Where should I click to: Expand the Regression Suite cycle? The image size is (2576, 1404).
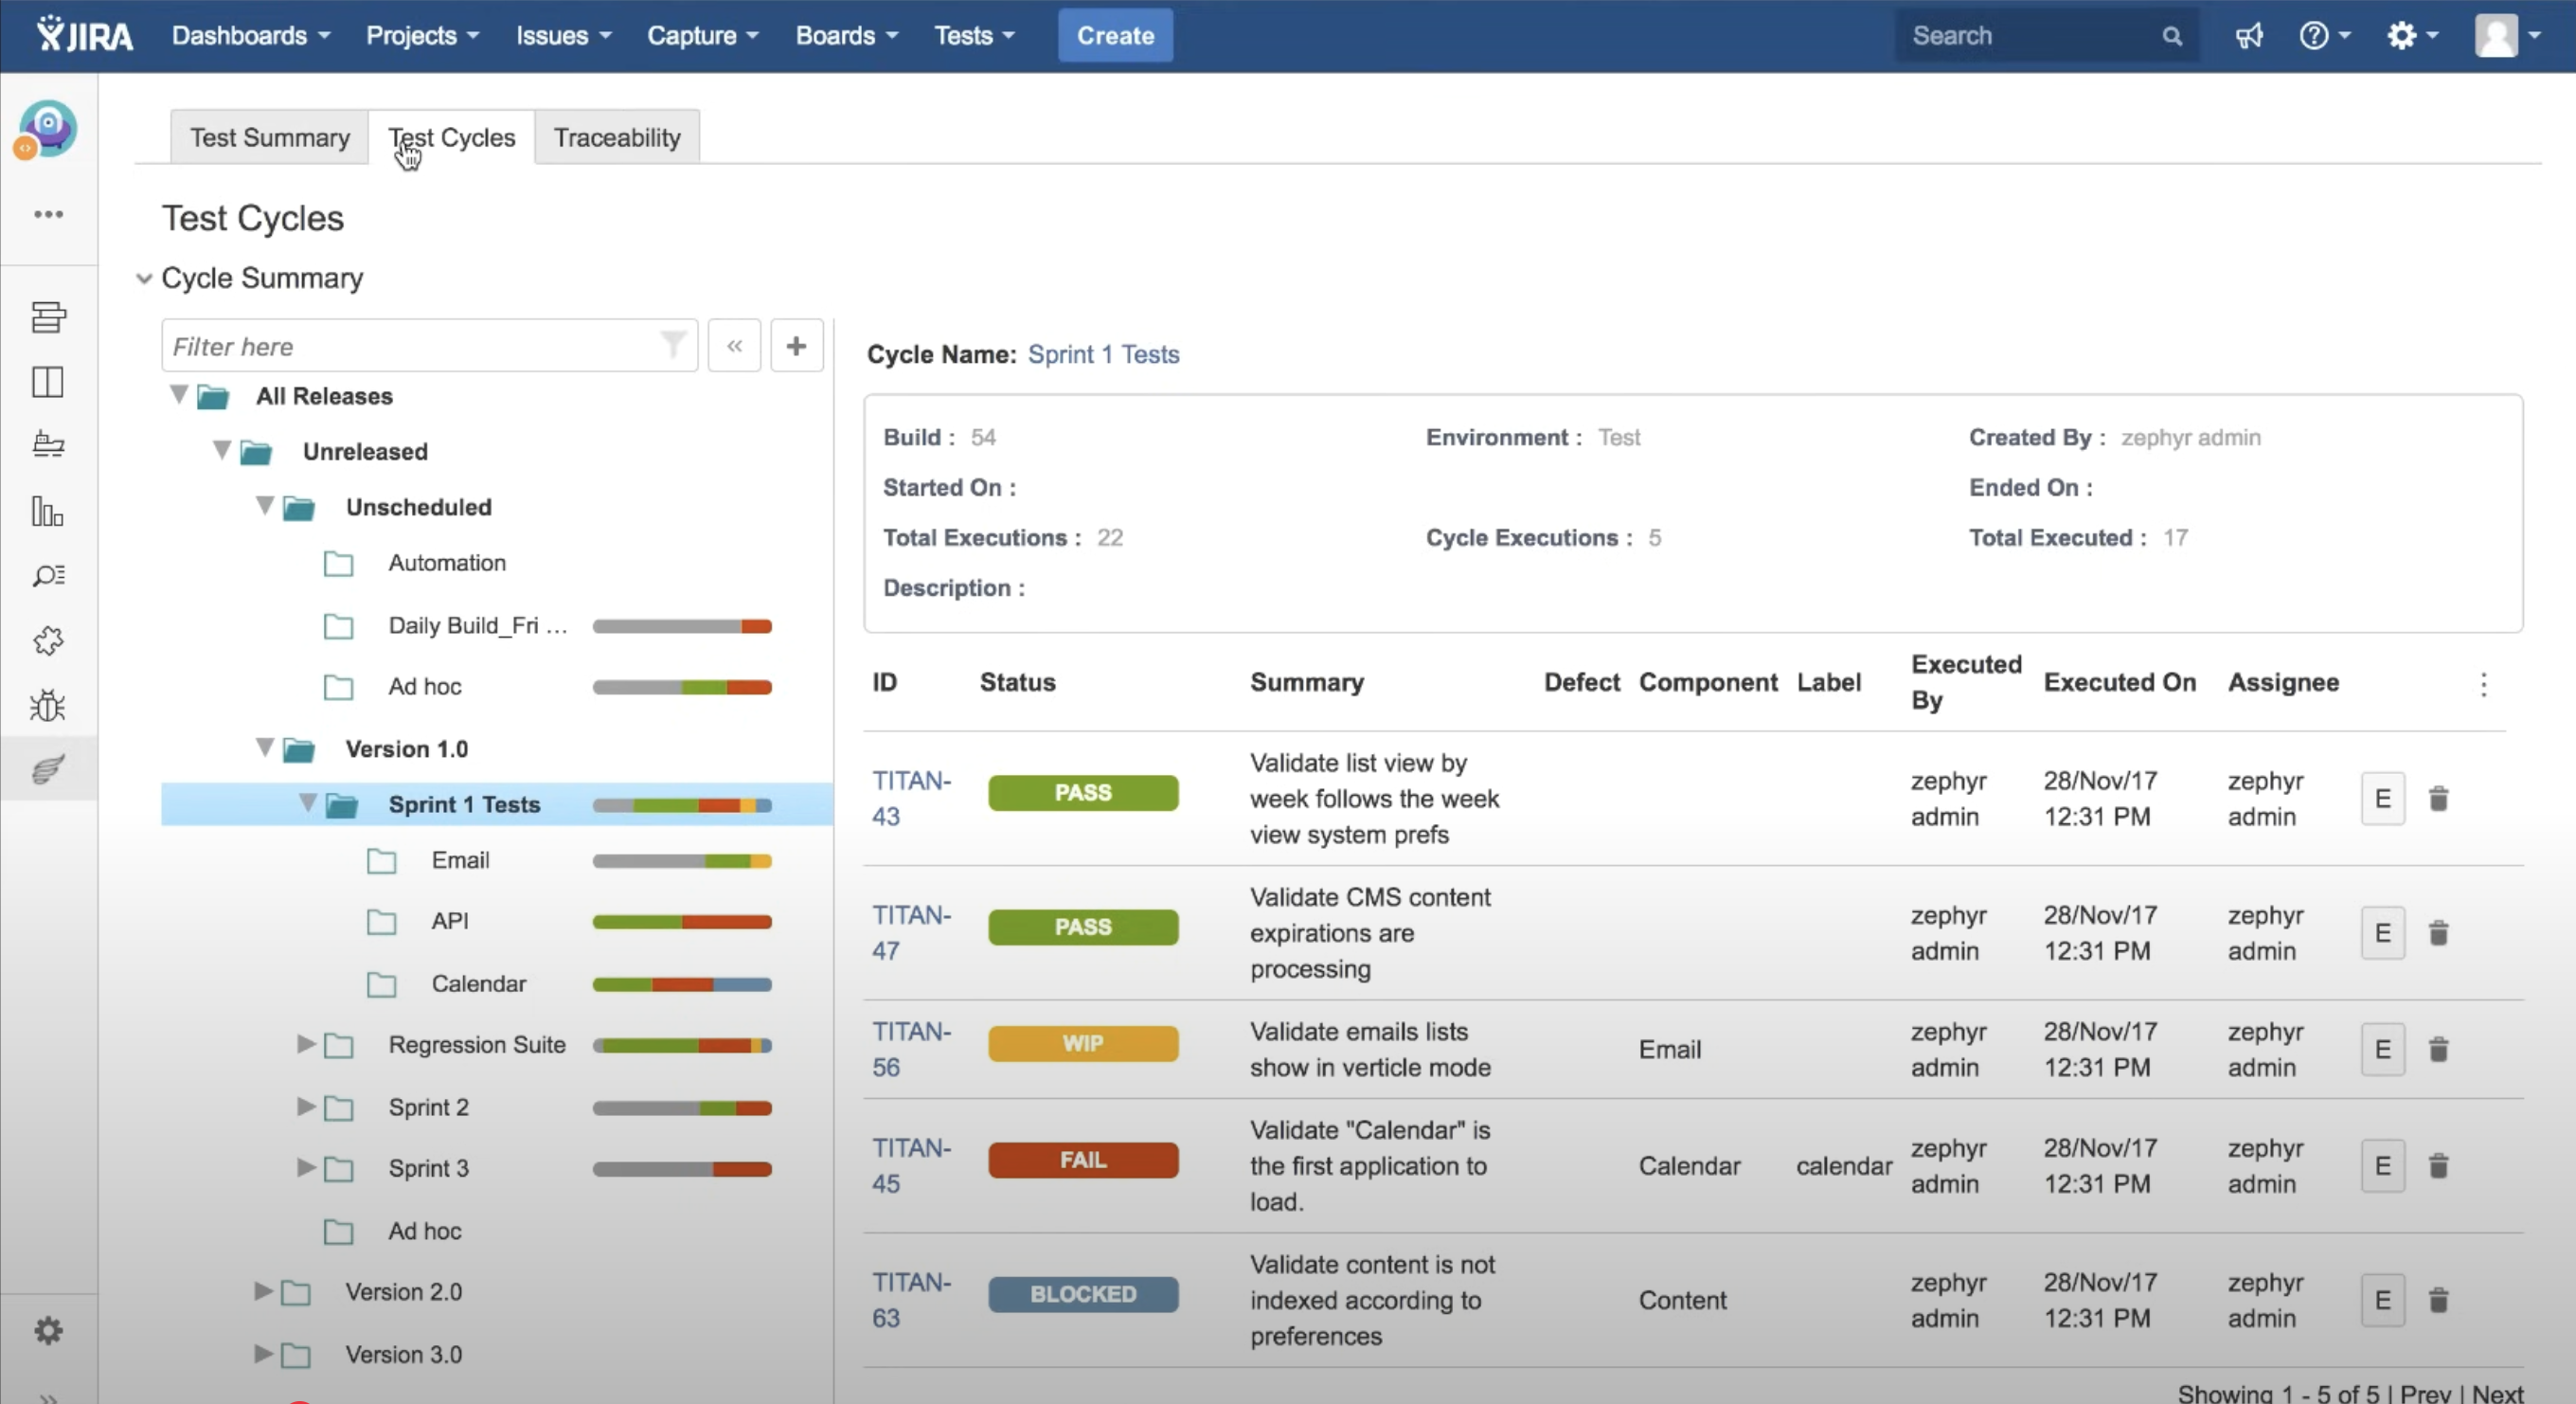(x=306, y=1044)
